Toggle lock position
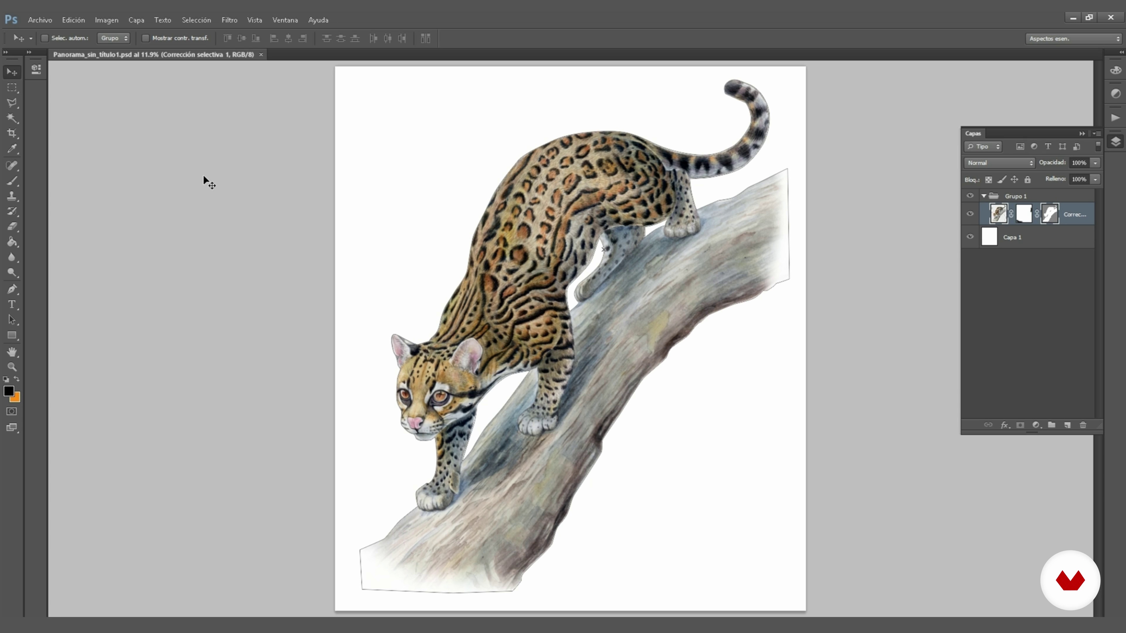Viewport: 1126px width, 633px height. [x=1015, y=180]
